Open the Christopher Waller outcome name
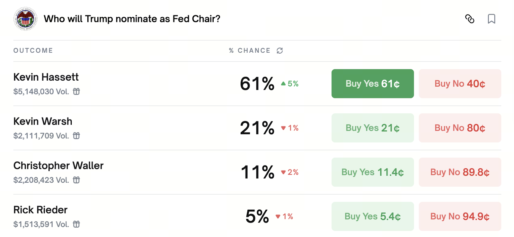Viewport: 514px width, 237px height. 58,166
